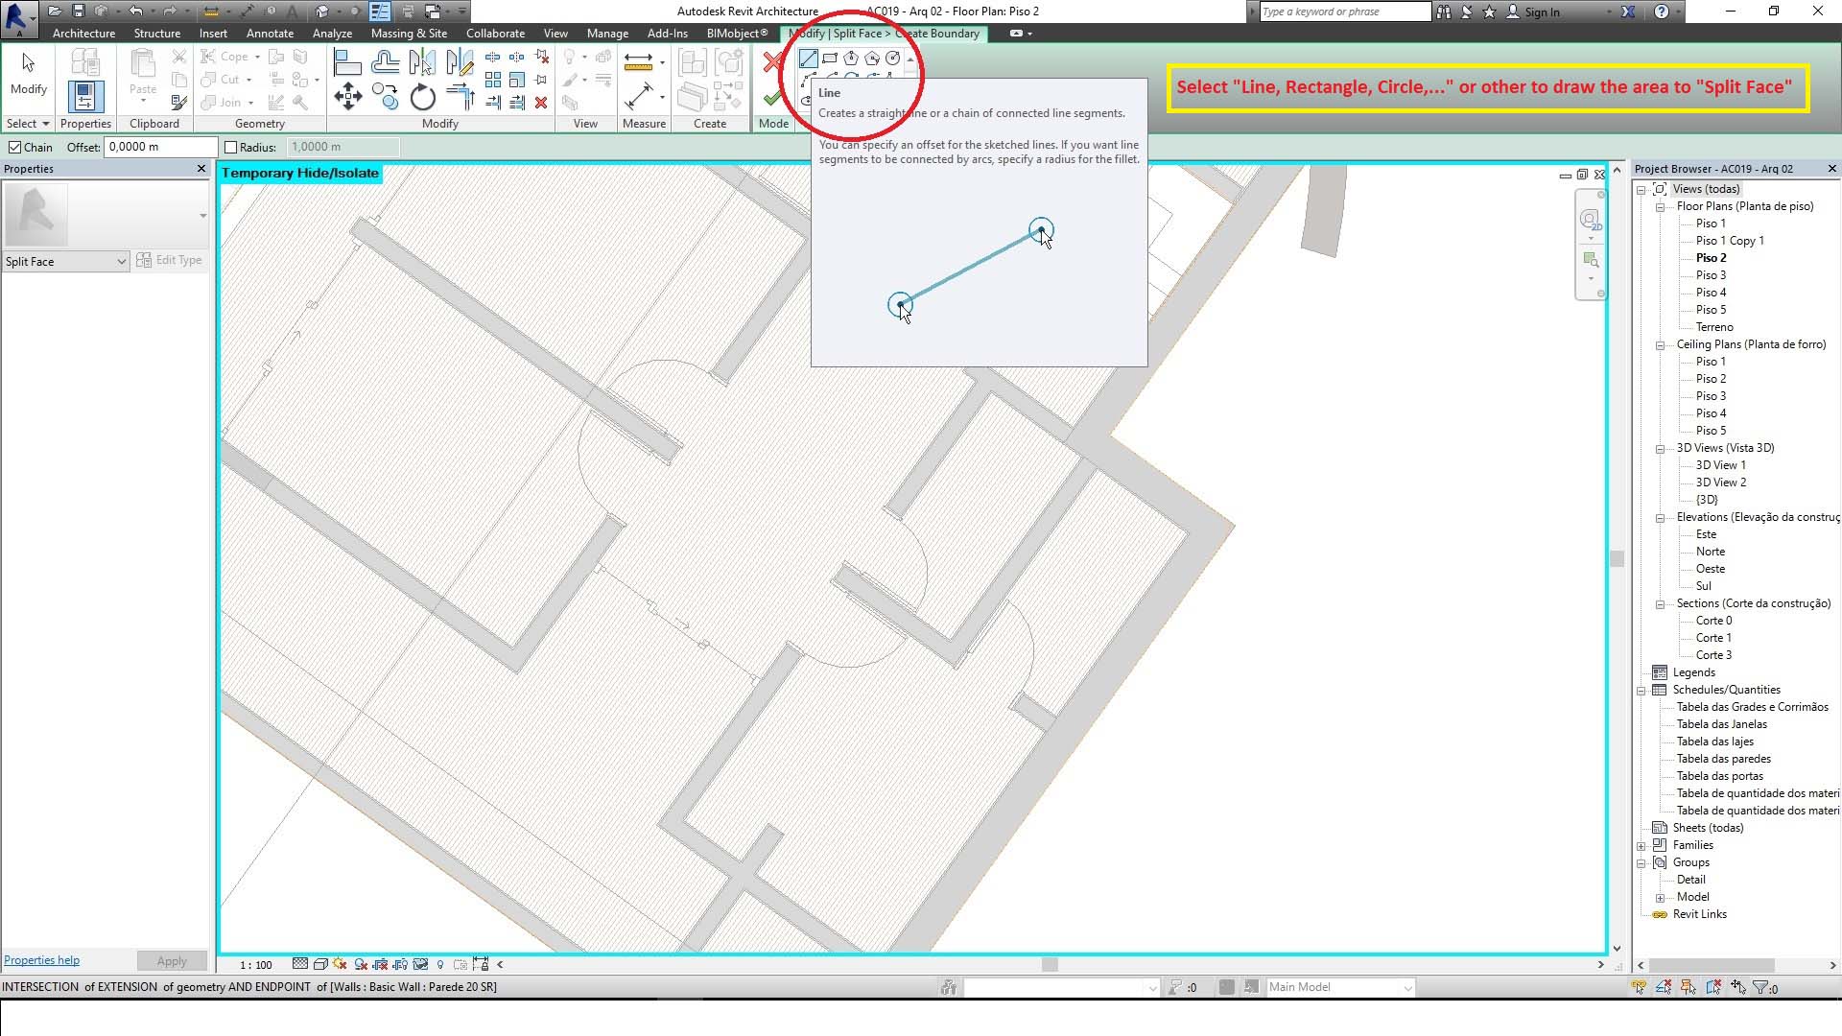Cancel edit mode with red X
1842x1036 pixels.
coord(772,63)
